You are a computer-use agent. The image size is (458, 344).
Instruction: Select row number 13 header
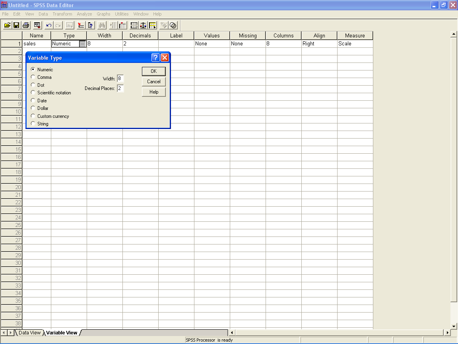point(12,134)
